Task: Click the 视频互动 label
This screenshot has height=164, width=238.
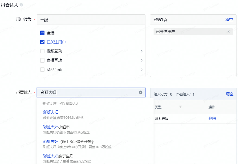Action: 54,51
